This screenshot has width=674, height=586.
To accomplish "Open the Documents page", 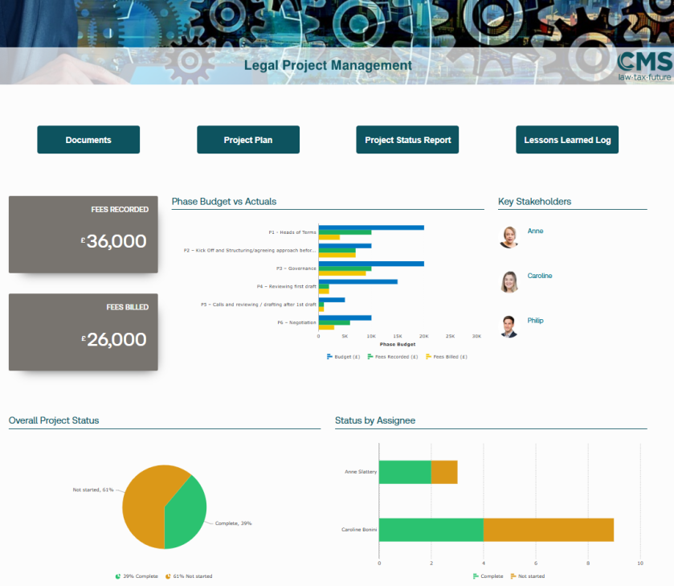I will point(88,140).
